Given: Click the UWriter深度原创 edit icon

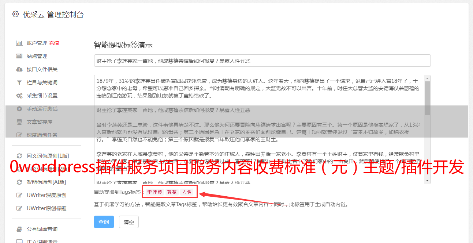Looking at the screenshot, I should tap(19, 195).
